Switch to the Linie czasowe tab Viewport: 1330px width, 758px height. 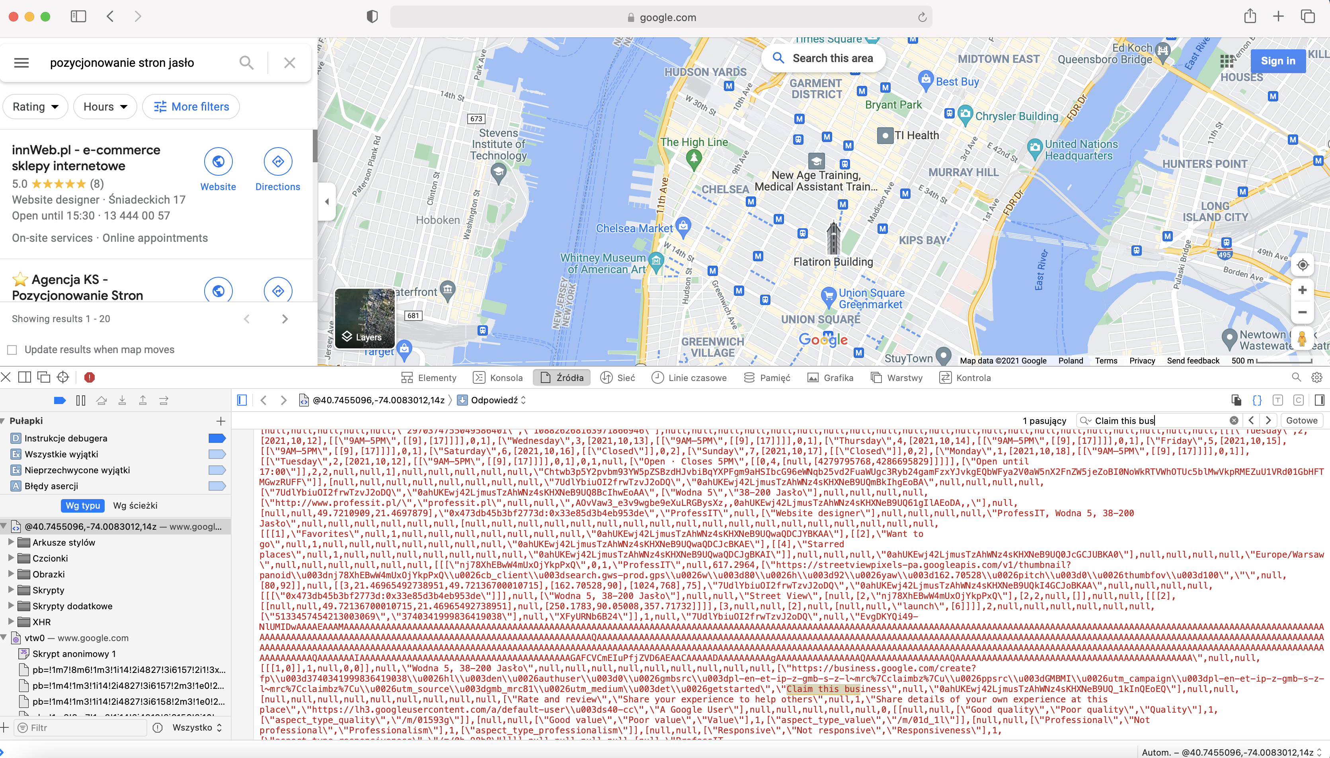click(x=689, y=377)
